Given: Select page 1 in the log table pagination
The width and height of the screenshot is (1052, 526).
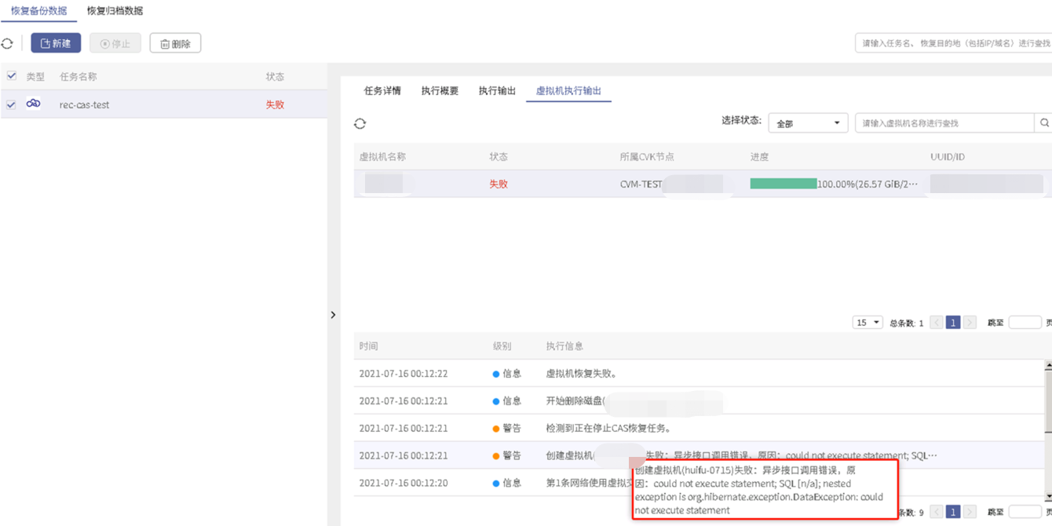Looking at the screenshot, I should pos(953,512).
